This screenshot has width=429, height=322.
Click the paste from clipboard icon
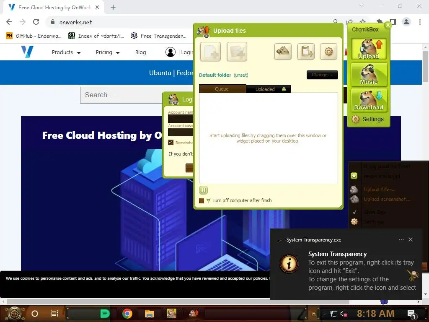(x=306, y=51)
